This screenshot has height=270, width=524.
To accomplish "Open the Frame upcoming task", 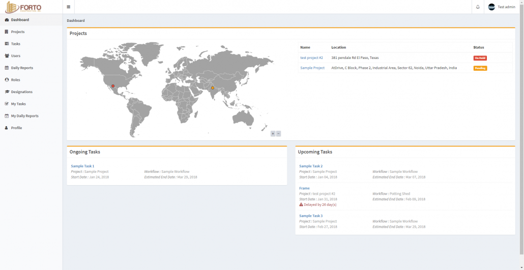I will point(304,189).
